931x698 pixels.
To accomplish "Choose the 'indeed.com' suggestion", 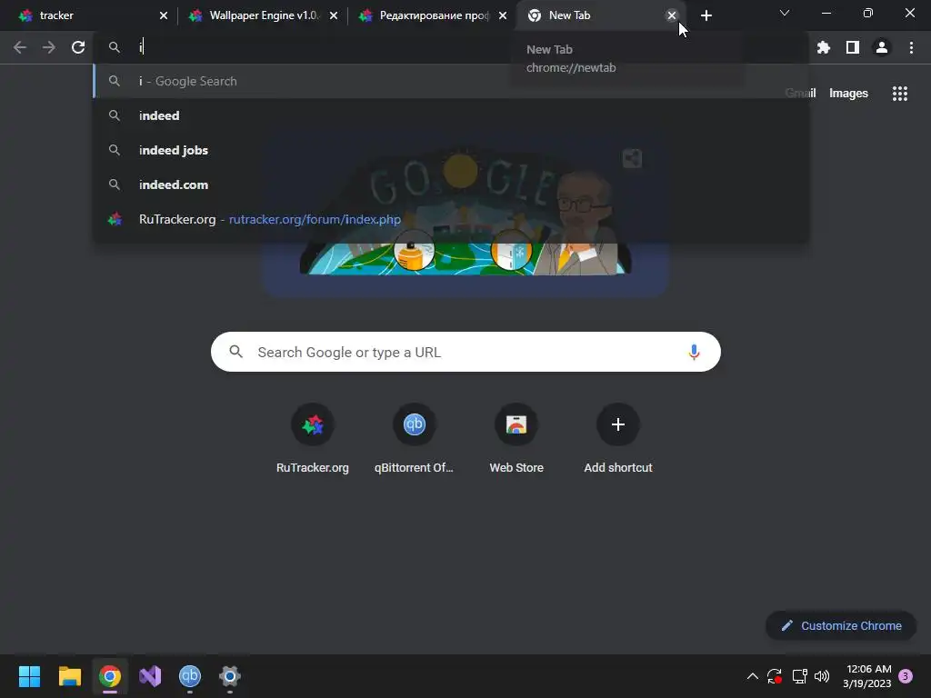I will click(451, 184).
